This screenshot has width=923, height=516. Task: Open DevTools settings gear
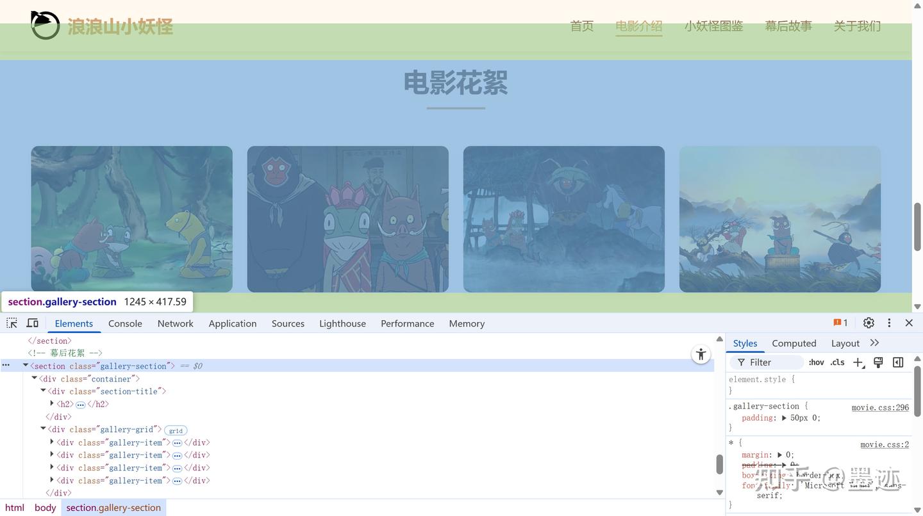pos(869,323)
